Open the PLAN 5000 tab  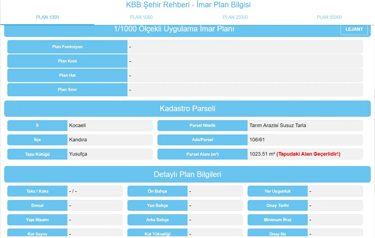(141, 17)
